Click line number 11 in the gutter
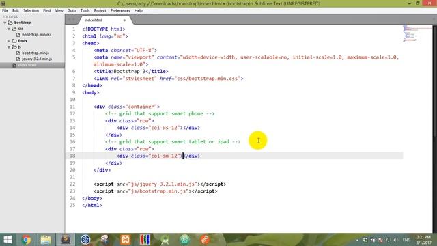This screenshot has height=246, width=437. pos(72,107)
